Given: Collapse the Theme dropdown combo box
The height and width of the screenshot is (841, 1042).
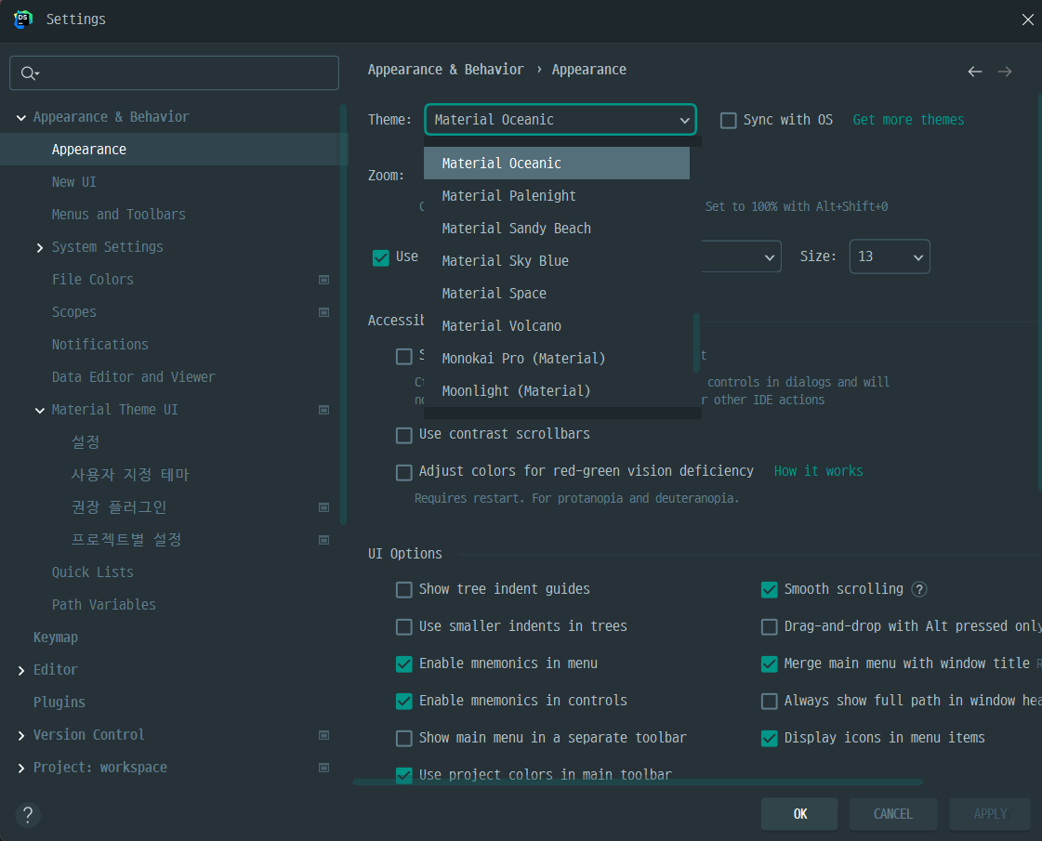Looking at the screenshot, I should pos(561,120).
